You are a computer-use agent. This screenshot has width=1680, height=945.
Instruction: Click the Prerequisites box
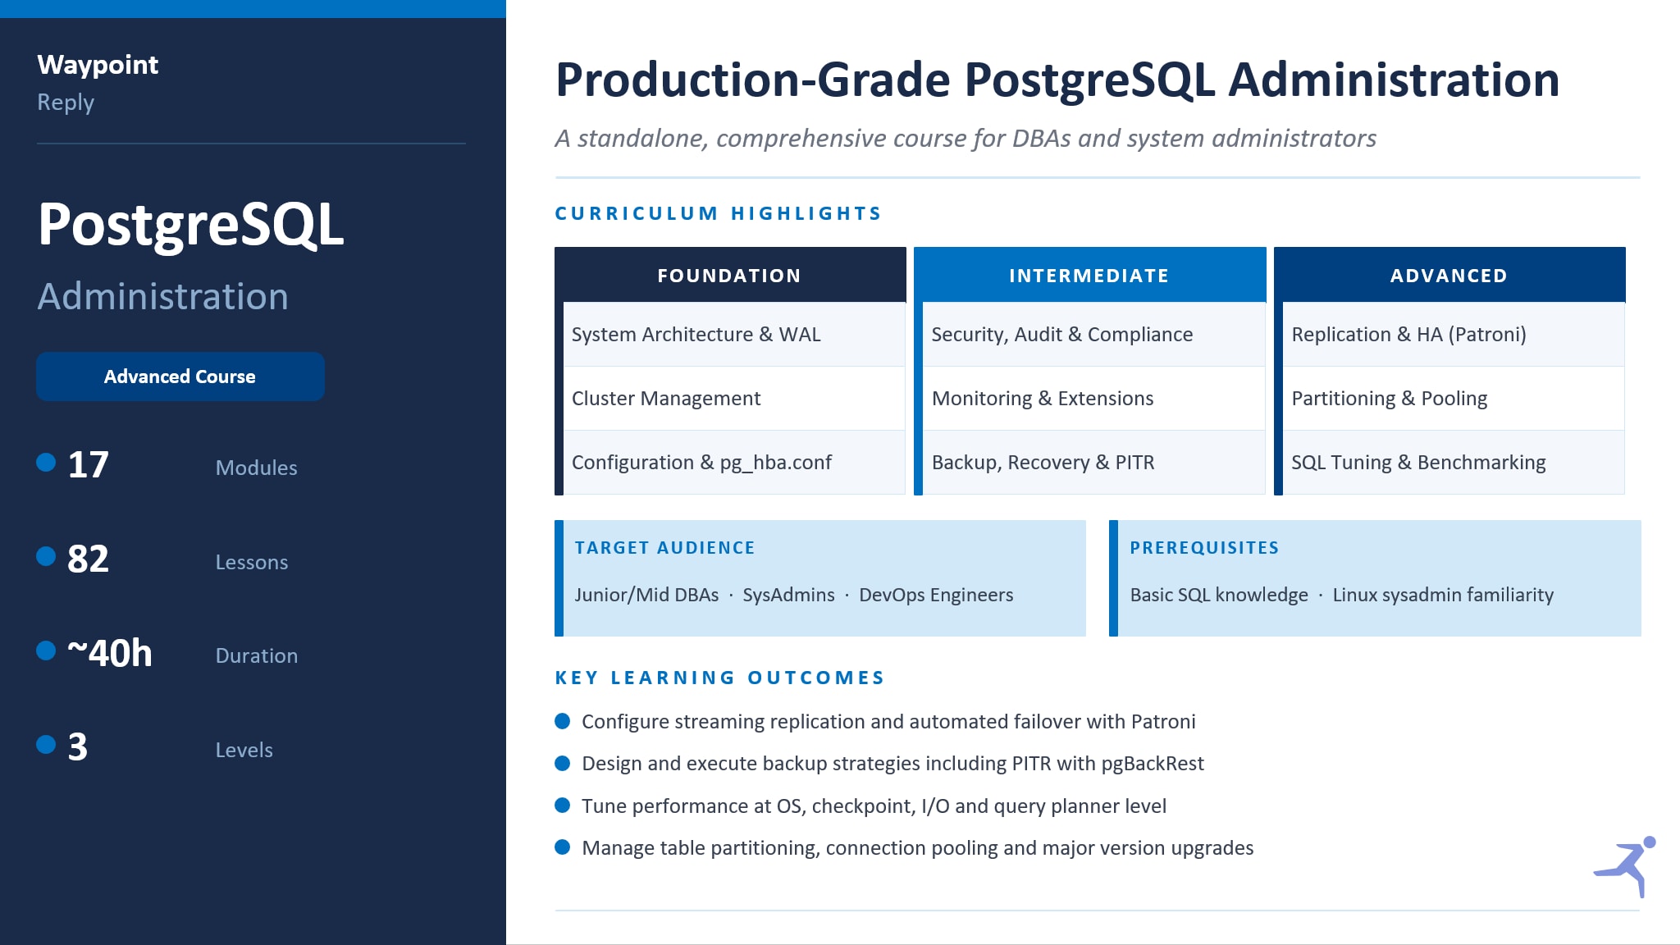[1375, 577]
